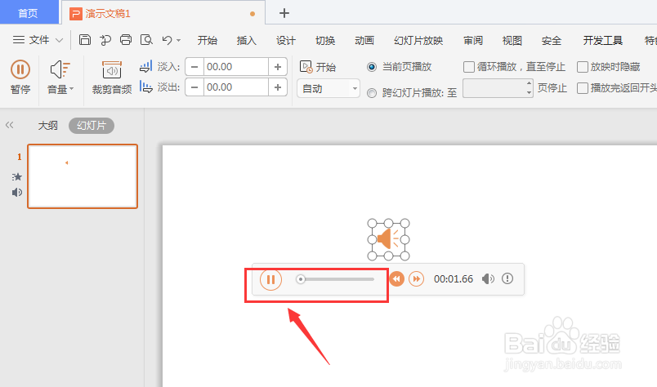The height and width of the screenshot is (387, 657).
Task: Click the fade-out 00.00 input field
Action: pyautogui.click(x=235, y=87)
